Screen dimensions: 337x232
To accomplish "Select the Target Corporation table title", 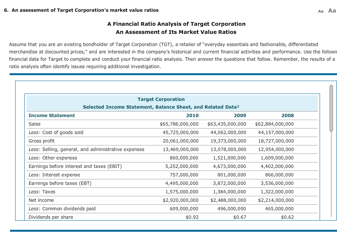I will [x=161, y=99].
